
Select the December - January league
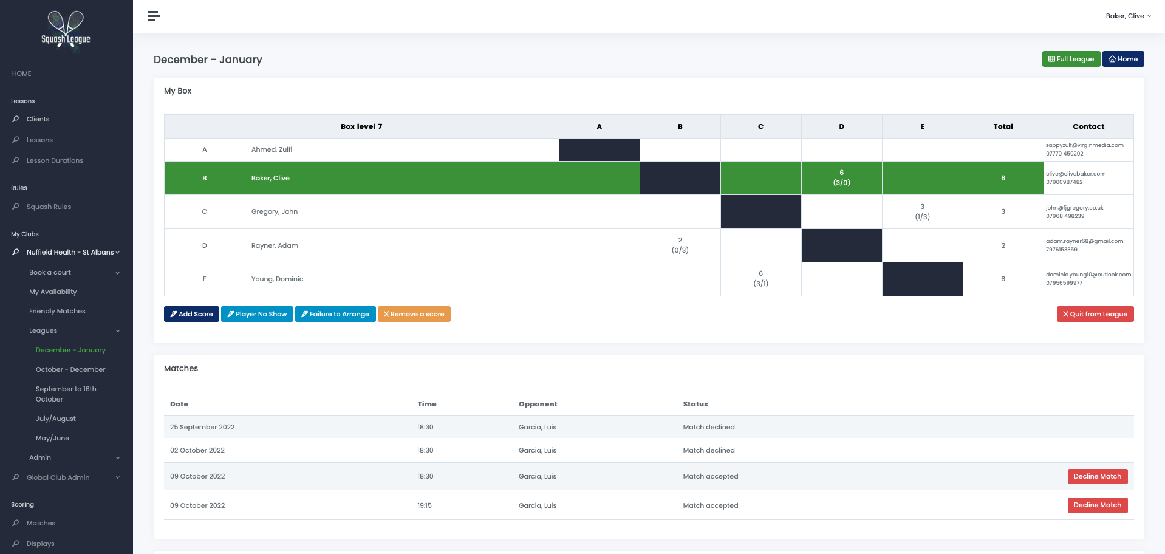click(x=70, y=350)
